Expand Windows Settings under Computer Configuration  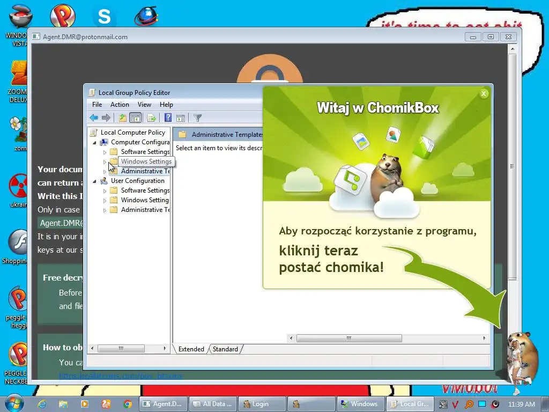(x=105, y=162)
